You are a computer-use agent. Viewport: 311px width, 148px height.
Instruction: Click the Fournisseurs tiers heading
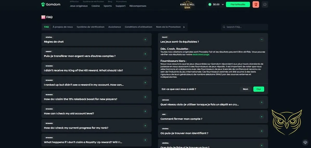(173, 61)
